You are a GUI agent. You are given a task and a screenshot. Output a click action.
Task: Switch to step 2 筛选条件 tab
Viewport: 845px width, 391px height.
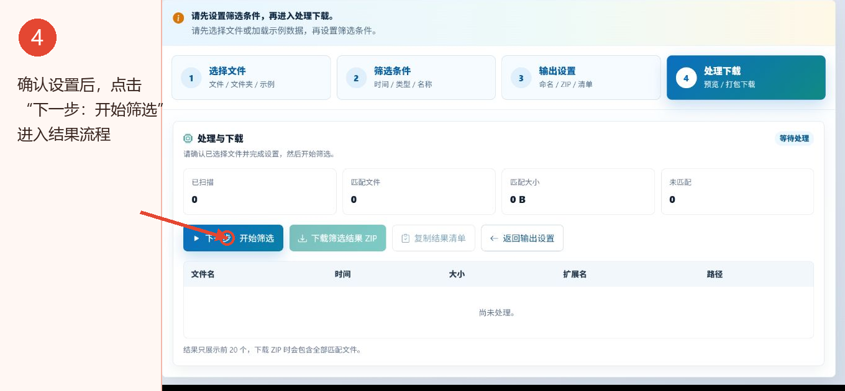416,78
